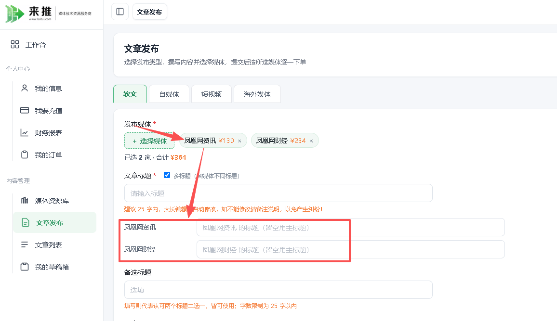The image size is (557, 321).
Task: Click the 内容管理 section header
Action: (18, 180)
